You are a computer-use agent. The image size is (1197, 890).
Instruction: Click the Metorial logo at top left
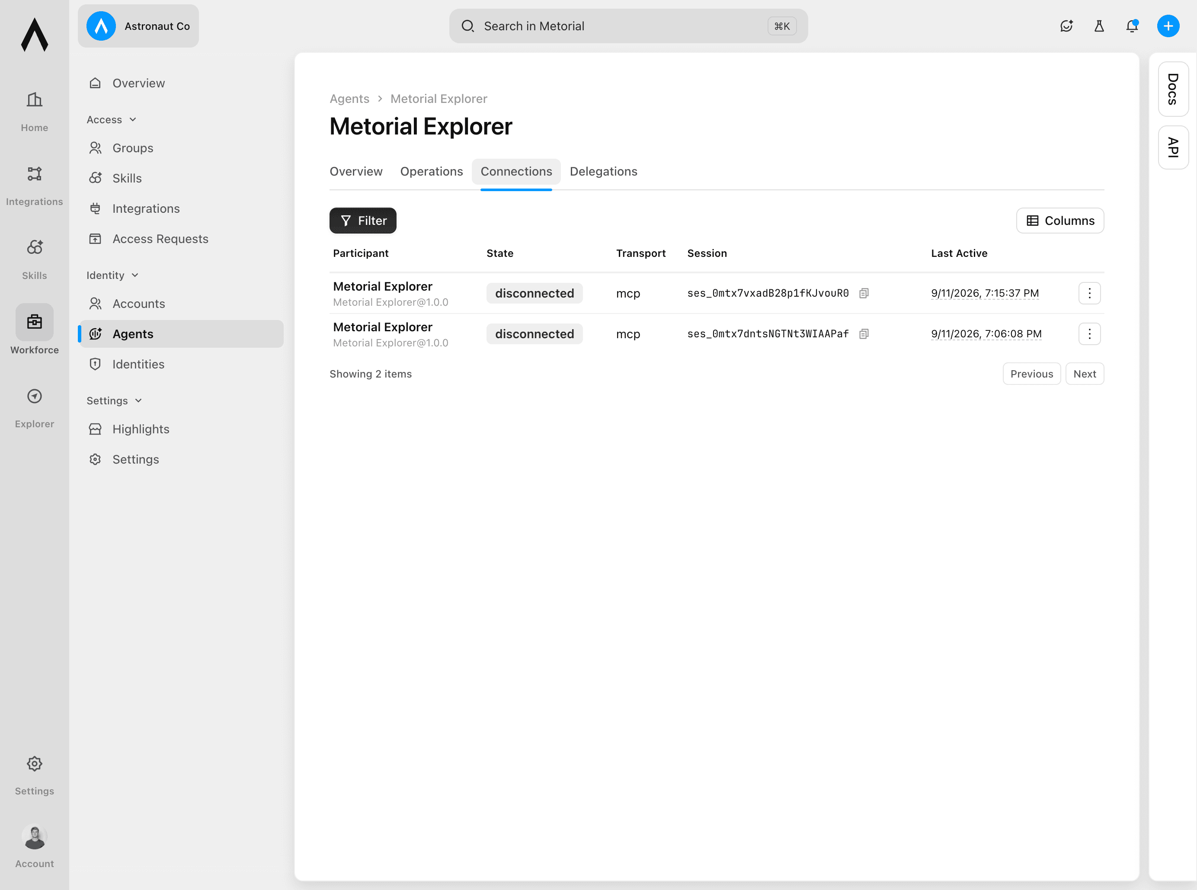[35, 35]
